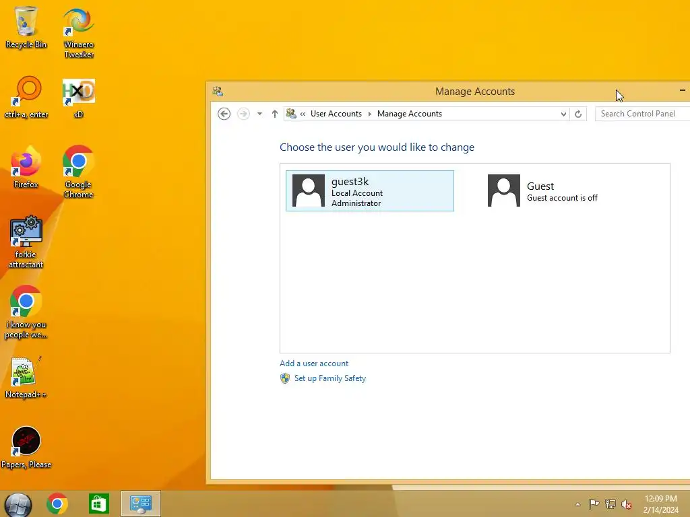This screenshot has width=690, height=517.
Task: Go back in the Manage Accounts window
Action: (x=224, y=114)
